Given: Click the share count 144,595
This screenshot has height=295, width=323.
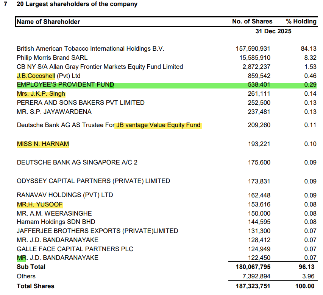Looking at the screenshot, I should tap(259, 222).
